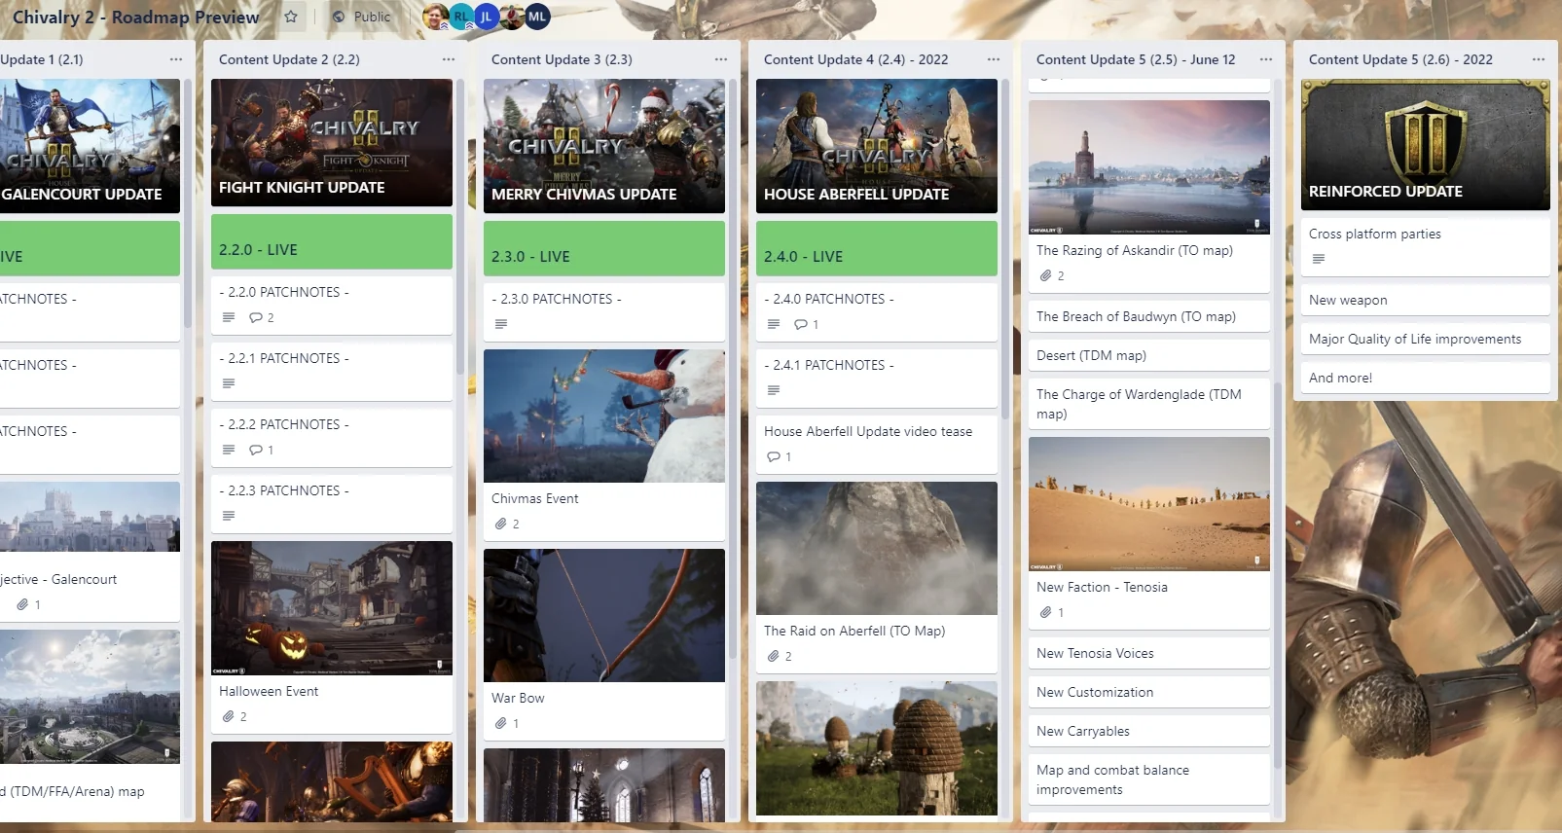Open the New Customization card
The height and width of the screenshot is (833, 1562).
click(1149, 692)
